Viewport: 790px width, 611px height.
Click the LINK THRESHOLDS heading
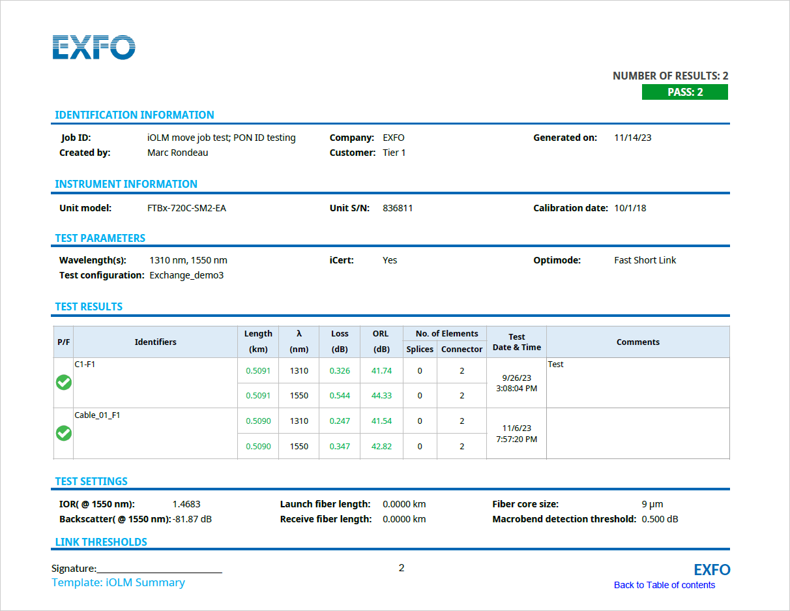[x=101, y=542]
